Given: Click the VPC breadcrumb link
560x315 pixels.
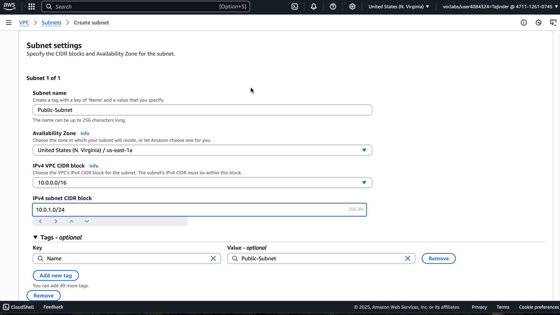Looking at the screenshot, I should point(24,22).
